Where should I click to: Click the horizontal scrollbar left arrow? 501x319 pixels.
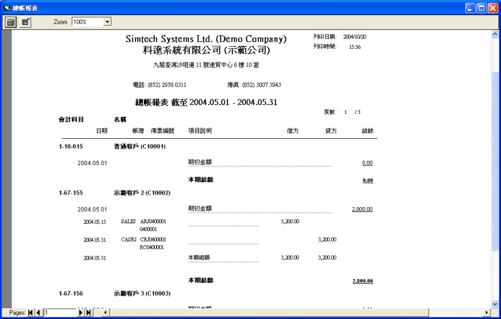[105, 313]
